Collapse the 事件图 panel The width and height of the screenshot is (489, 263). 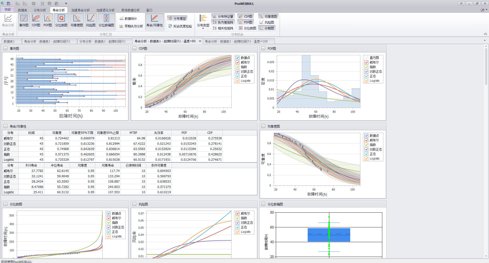click(6, 48)
